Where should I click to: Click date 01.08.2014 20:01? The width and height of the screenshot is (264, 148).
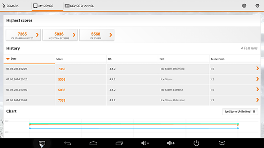(x=17, y=100)
